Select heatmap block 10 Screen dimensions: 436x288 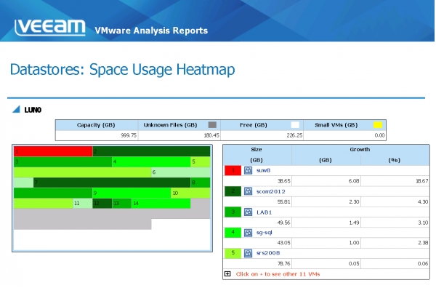190,193
